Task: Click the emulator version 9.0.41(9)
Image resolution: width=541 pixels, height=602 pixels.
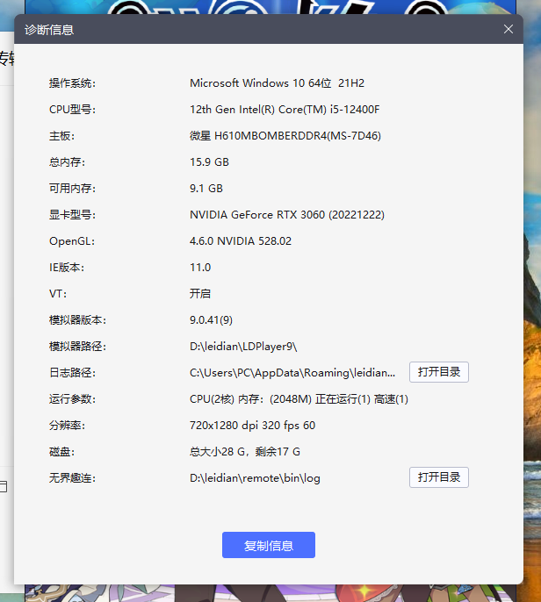Action: [211, 320]
